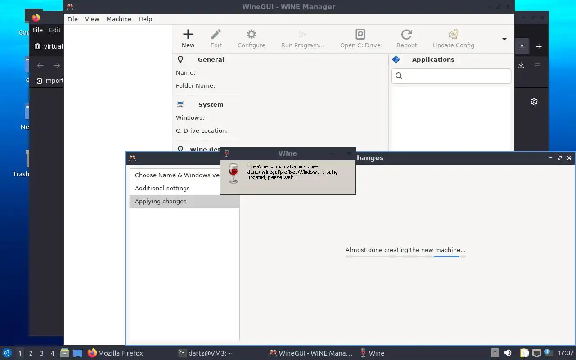Click Reboot toolbar icon
576x360 pixels.
coord(407,34)
